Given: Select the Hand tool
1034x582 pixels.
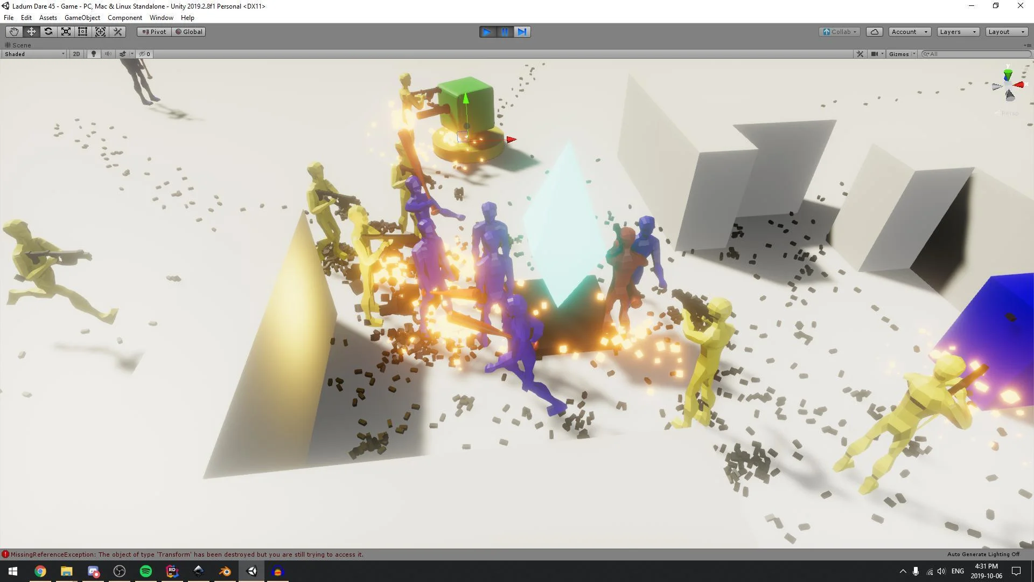Looking at the screenshot, I should tap(14, 32).
